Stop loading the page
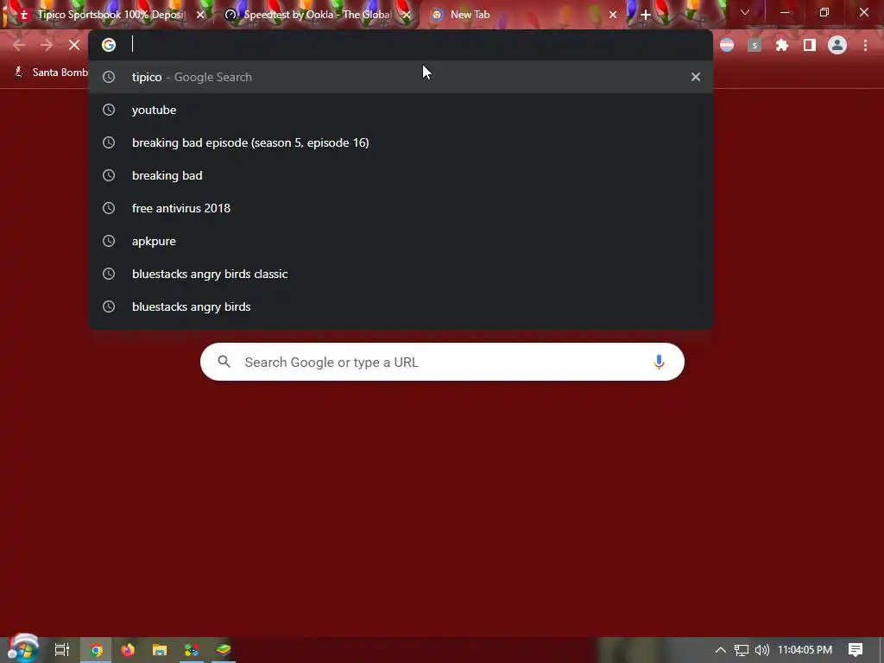Screen dimensions: 884x663 74,45
